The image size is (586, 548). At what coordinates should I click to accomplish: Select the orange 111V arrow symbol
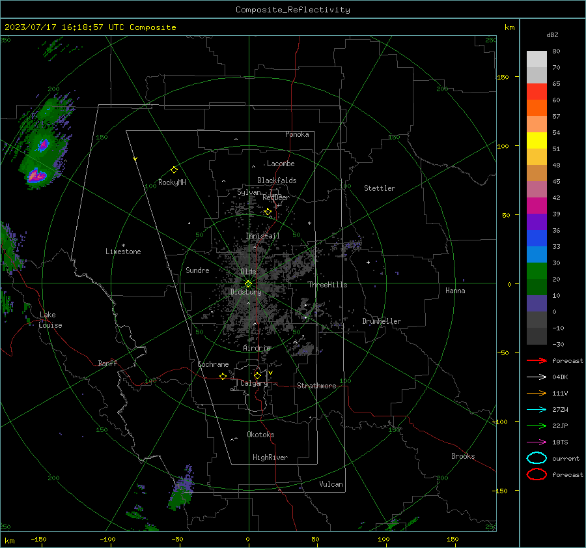click(x=537, y=393)
